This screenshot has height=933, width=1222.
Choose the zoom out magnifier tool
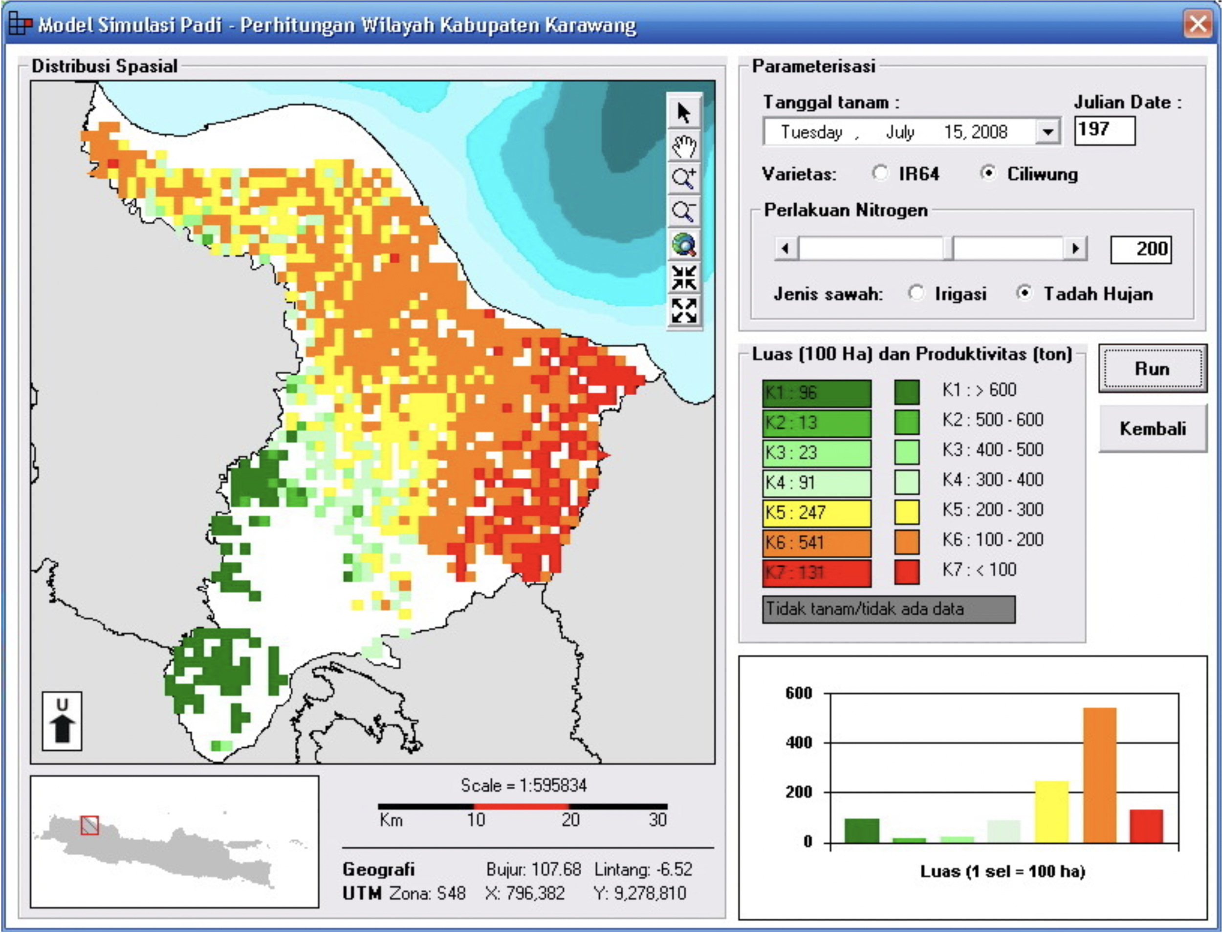pos(683,212)
